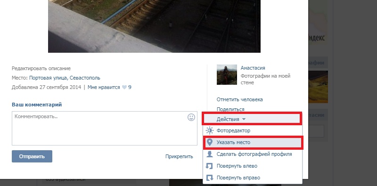Click the railway photo in the viewer

[154, 26]
